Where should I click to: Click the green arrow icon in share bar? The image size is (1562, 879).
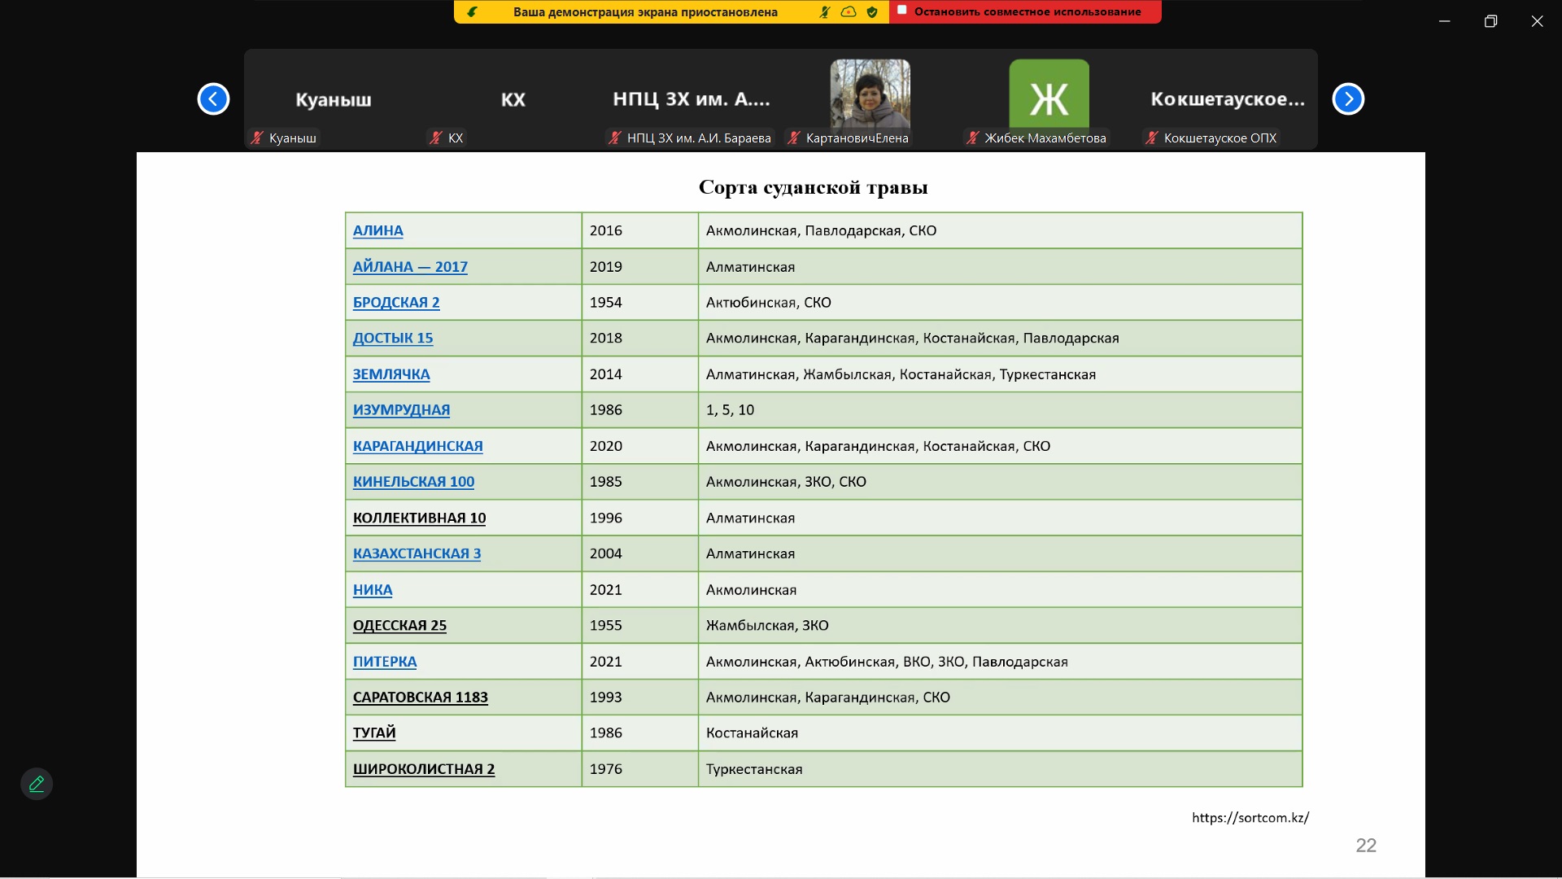[473, 12]
